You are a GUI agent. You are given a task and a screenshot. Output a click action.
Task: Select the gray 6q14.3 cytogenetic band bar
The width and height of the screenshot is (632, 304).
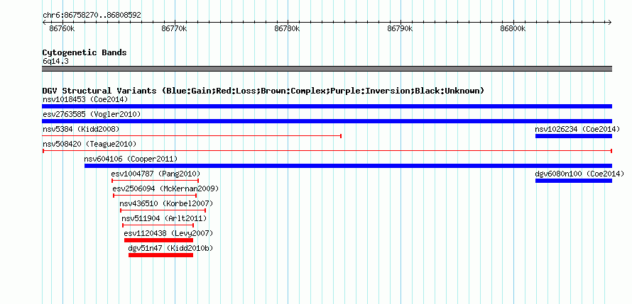pos(327,69)
